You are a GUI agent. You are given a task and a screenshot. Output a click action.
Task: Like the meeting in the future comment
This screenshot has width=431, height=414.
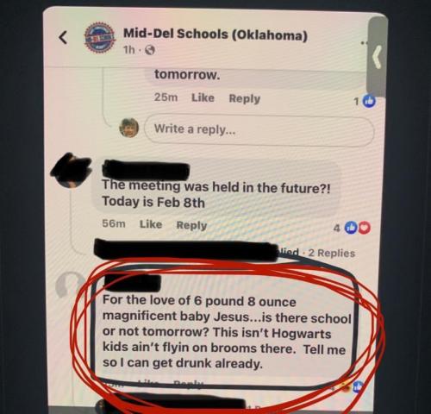tap(151, 224)
